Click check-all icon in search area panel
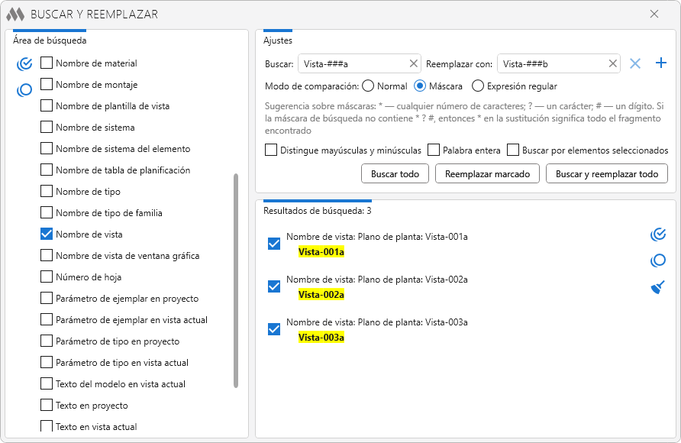Screen dimensions: 681x443 tap(24, 63)
